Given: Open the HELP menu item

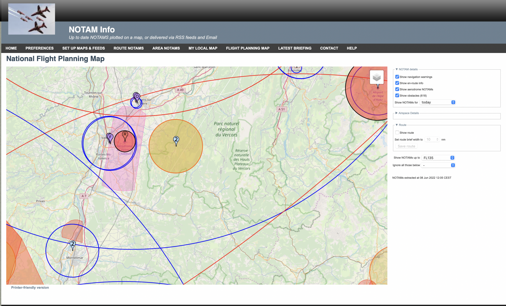Looking at the screenshot, I should [352, 48].
